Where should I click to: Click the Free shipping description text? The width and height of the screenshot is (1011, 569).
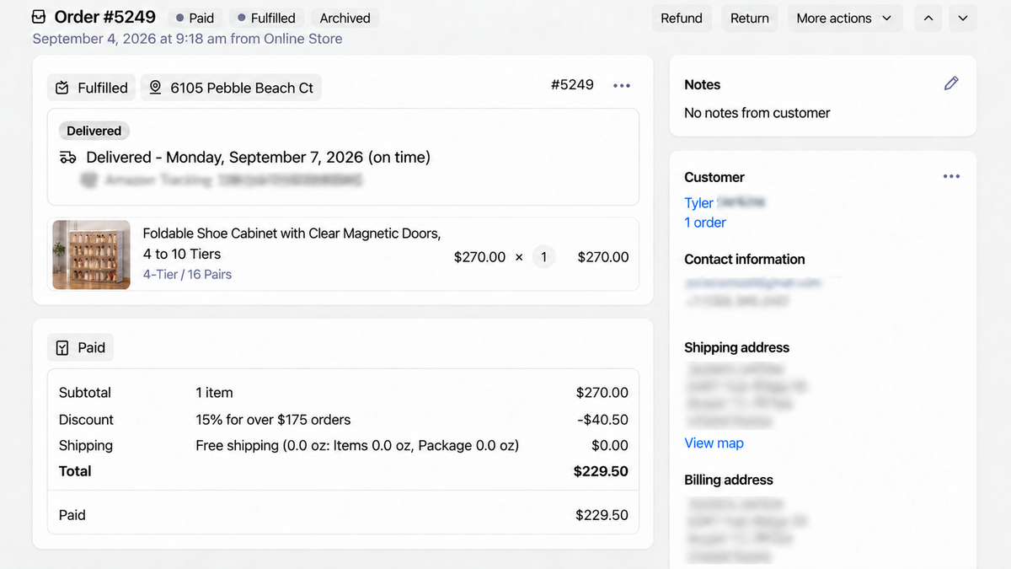tap(357, 446)
